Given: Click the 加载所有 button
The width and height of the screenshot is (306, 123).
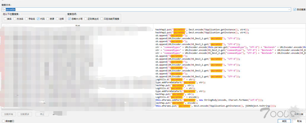Looking at the screenshot, I should point(9,114).
